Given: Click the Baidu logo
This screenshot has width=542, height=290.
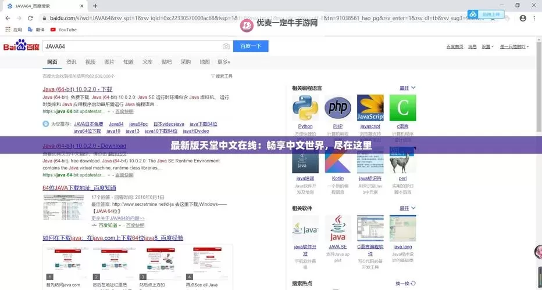Looking at the screenshot, I should click(x=21, y=45).
